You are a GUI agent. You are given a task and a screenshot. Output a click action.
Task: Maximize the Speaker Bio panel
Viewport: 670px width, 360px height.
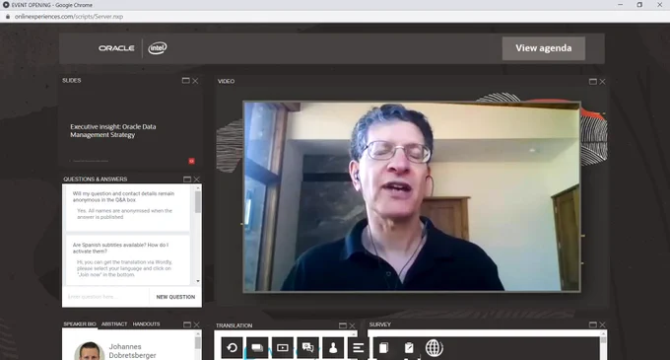[x=187, y=324]
